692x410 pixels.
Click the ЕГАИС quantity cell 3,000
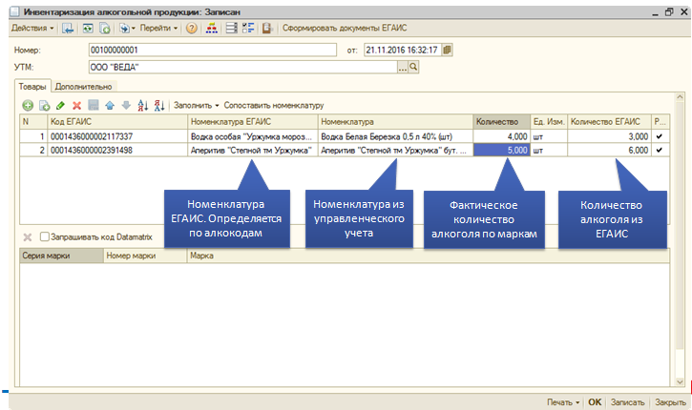(610, 136)
